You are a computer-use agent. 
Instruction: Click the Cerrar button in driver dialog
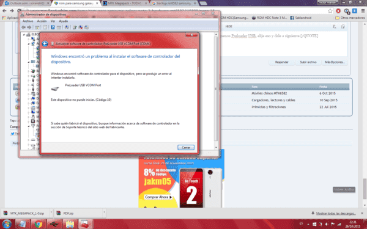click(186, 147)
